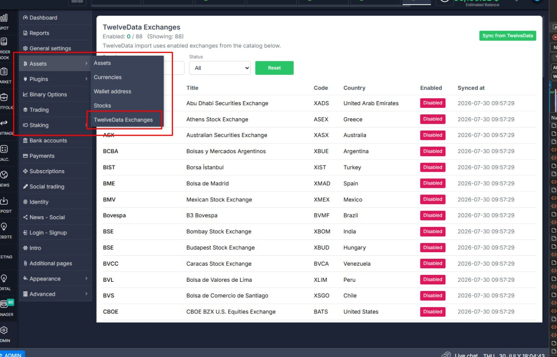
Task: Toggle Disabled badge for Mexican Stock Exchange
Action: coord(433,199)
